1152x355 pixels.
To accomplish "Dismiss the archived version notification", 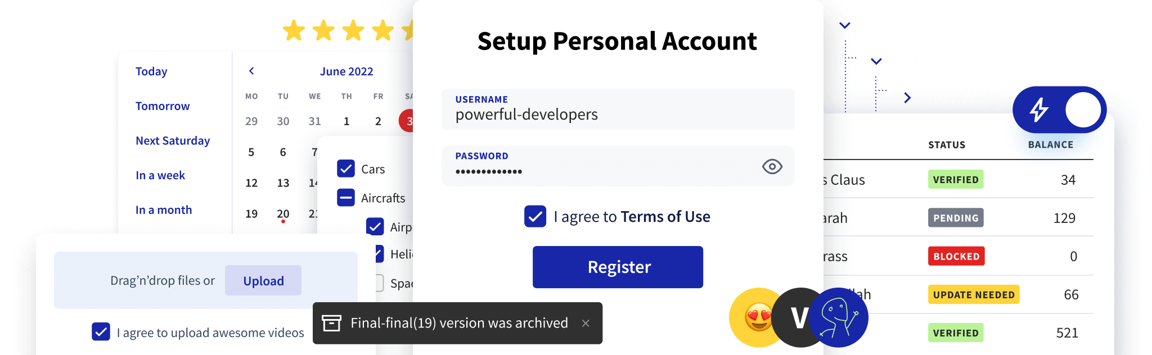I will coord(586,323).
